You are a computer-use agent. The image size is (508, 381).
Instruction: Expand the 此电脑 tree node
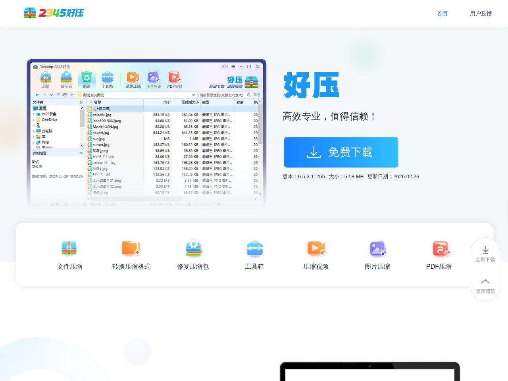click(x=34, y=131)
